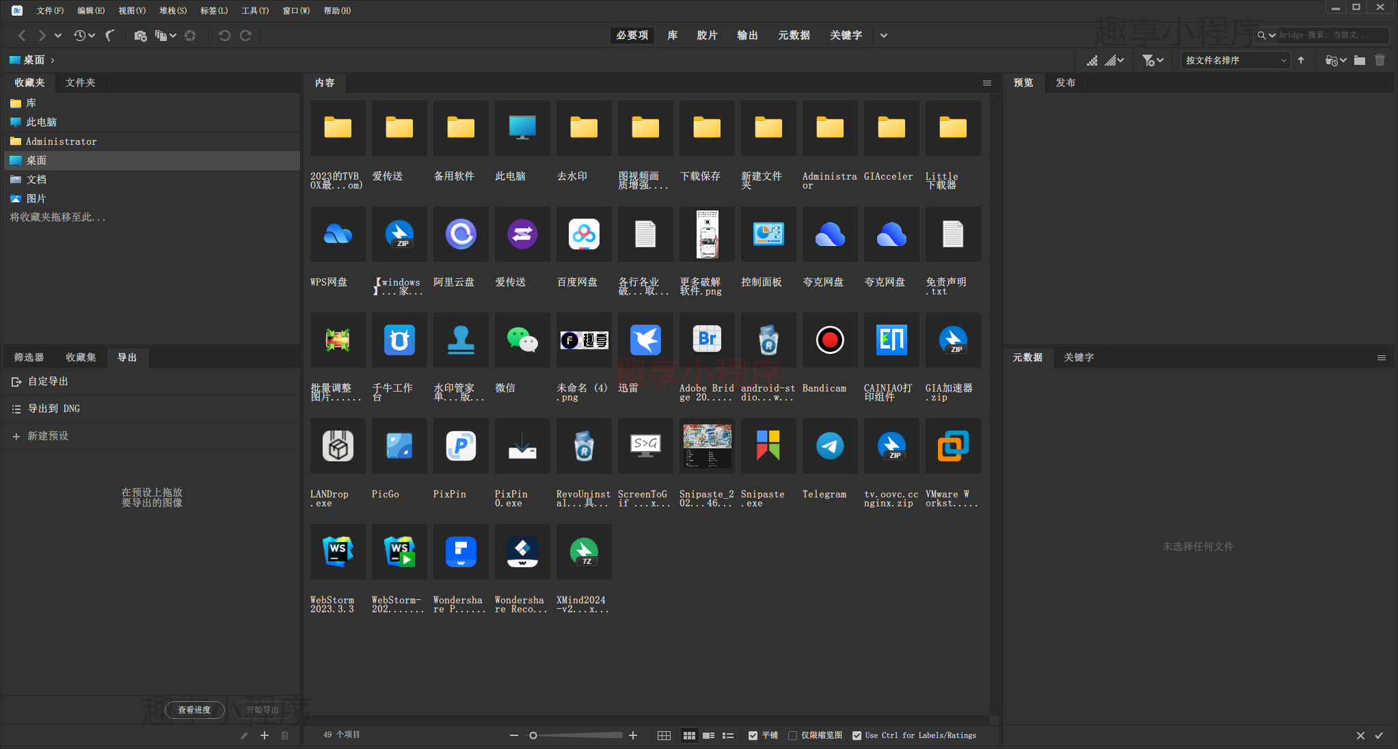Image resolution: width=1398 pixels, height=749 pixels.
Task: Select the 导出到 DNG preset
Action: pos(152,409)
